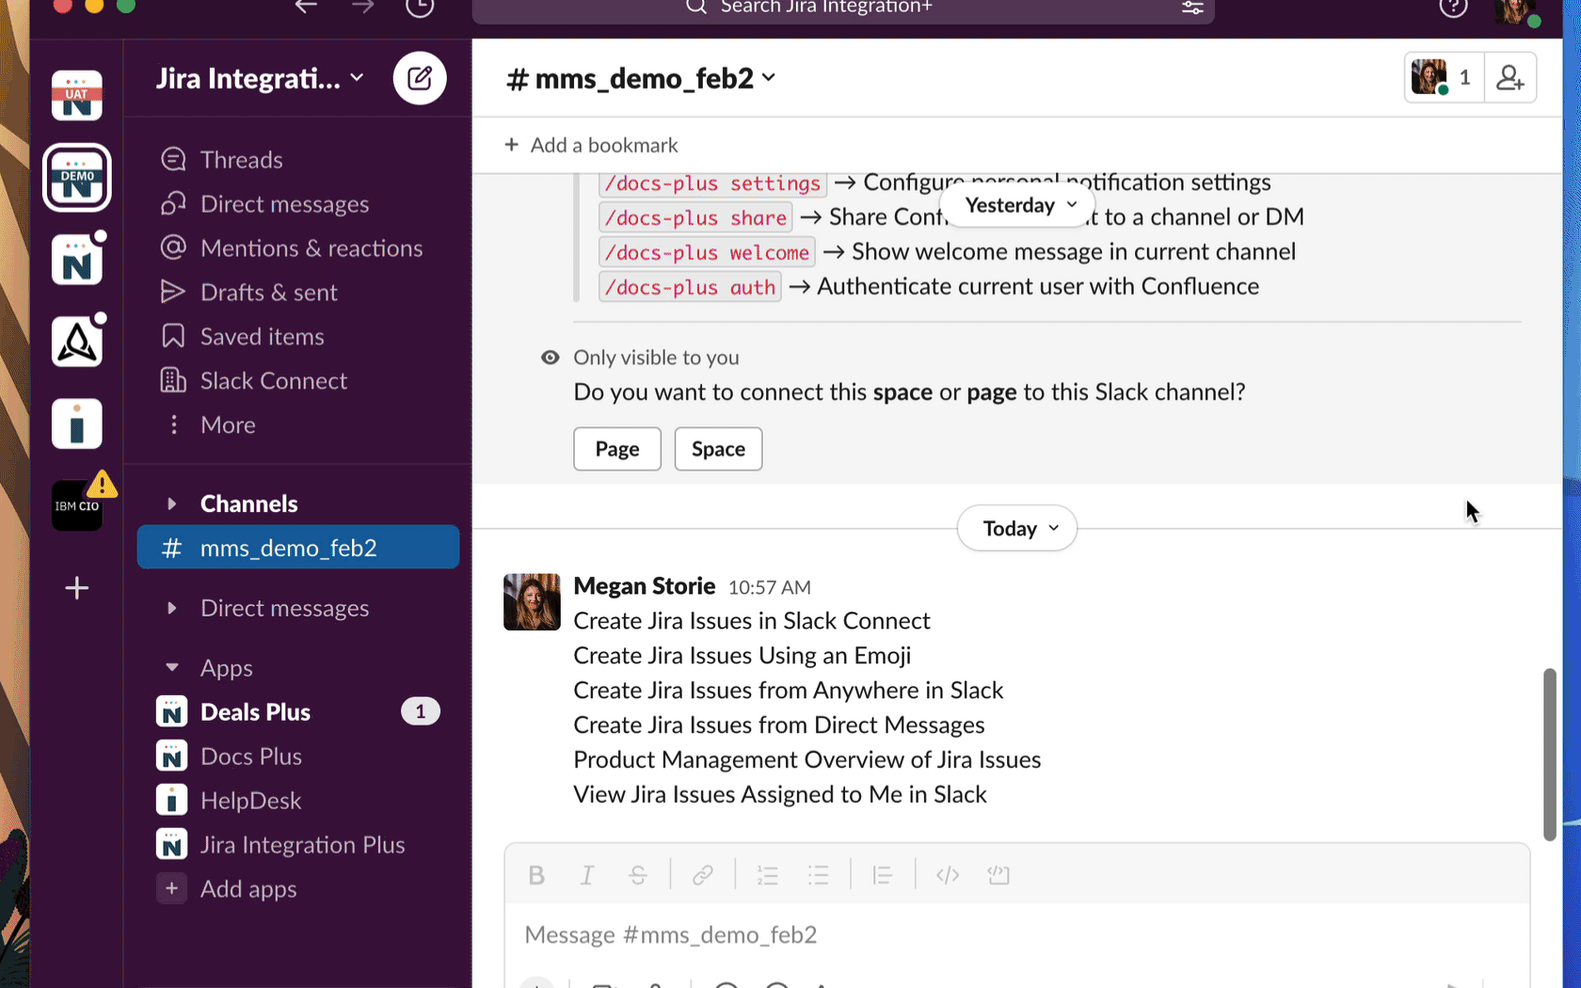
Task: Insert a bulleted list
Action: tap(819, 875)
